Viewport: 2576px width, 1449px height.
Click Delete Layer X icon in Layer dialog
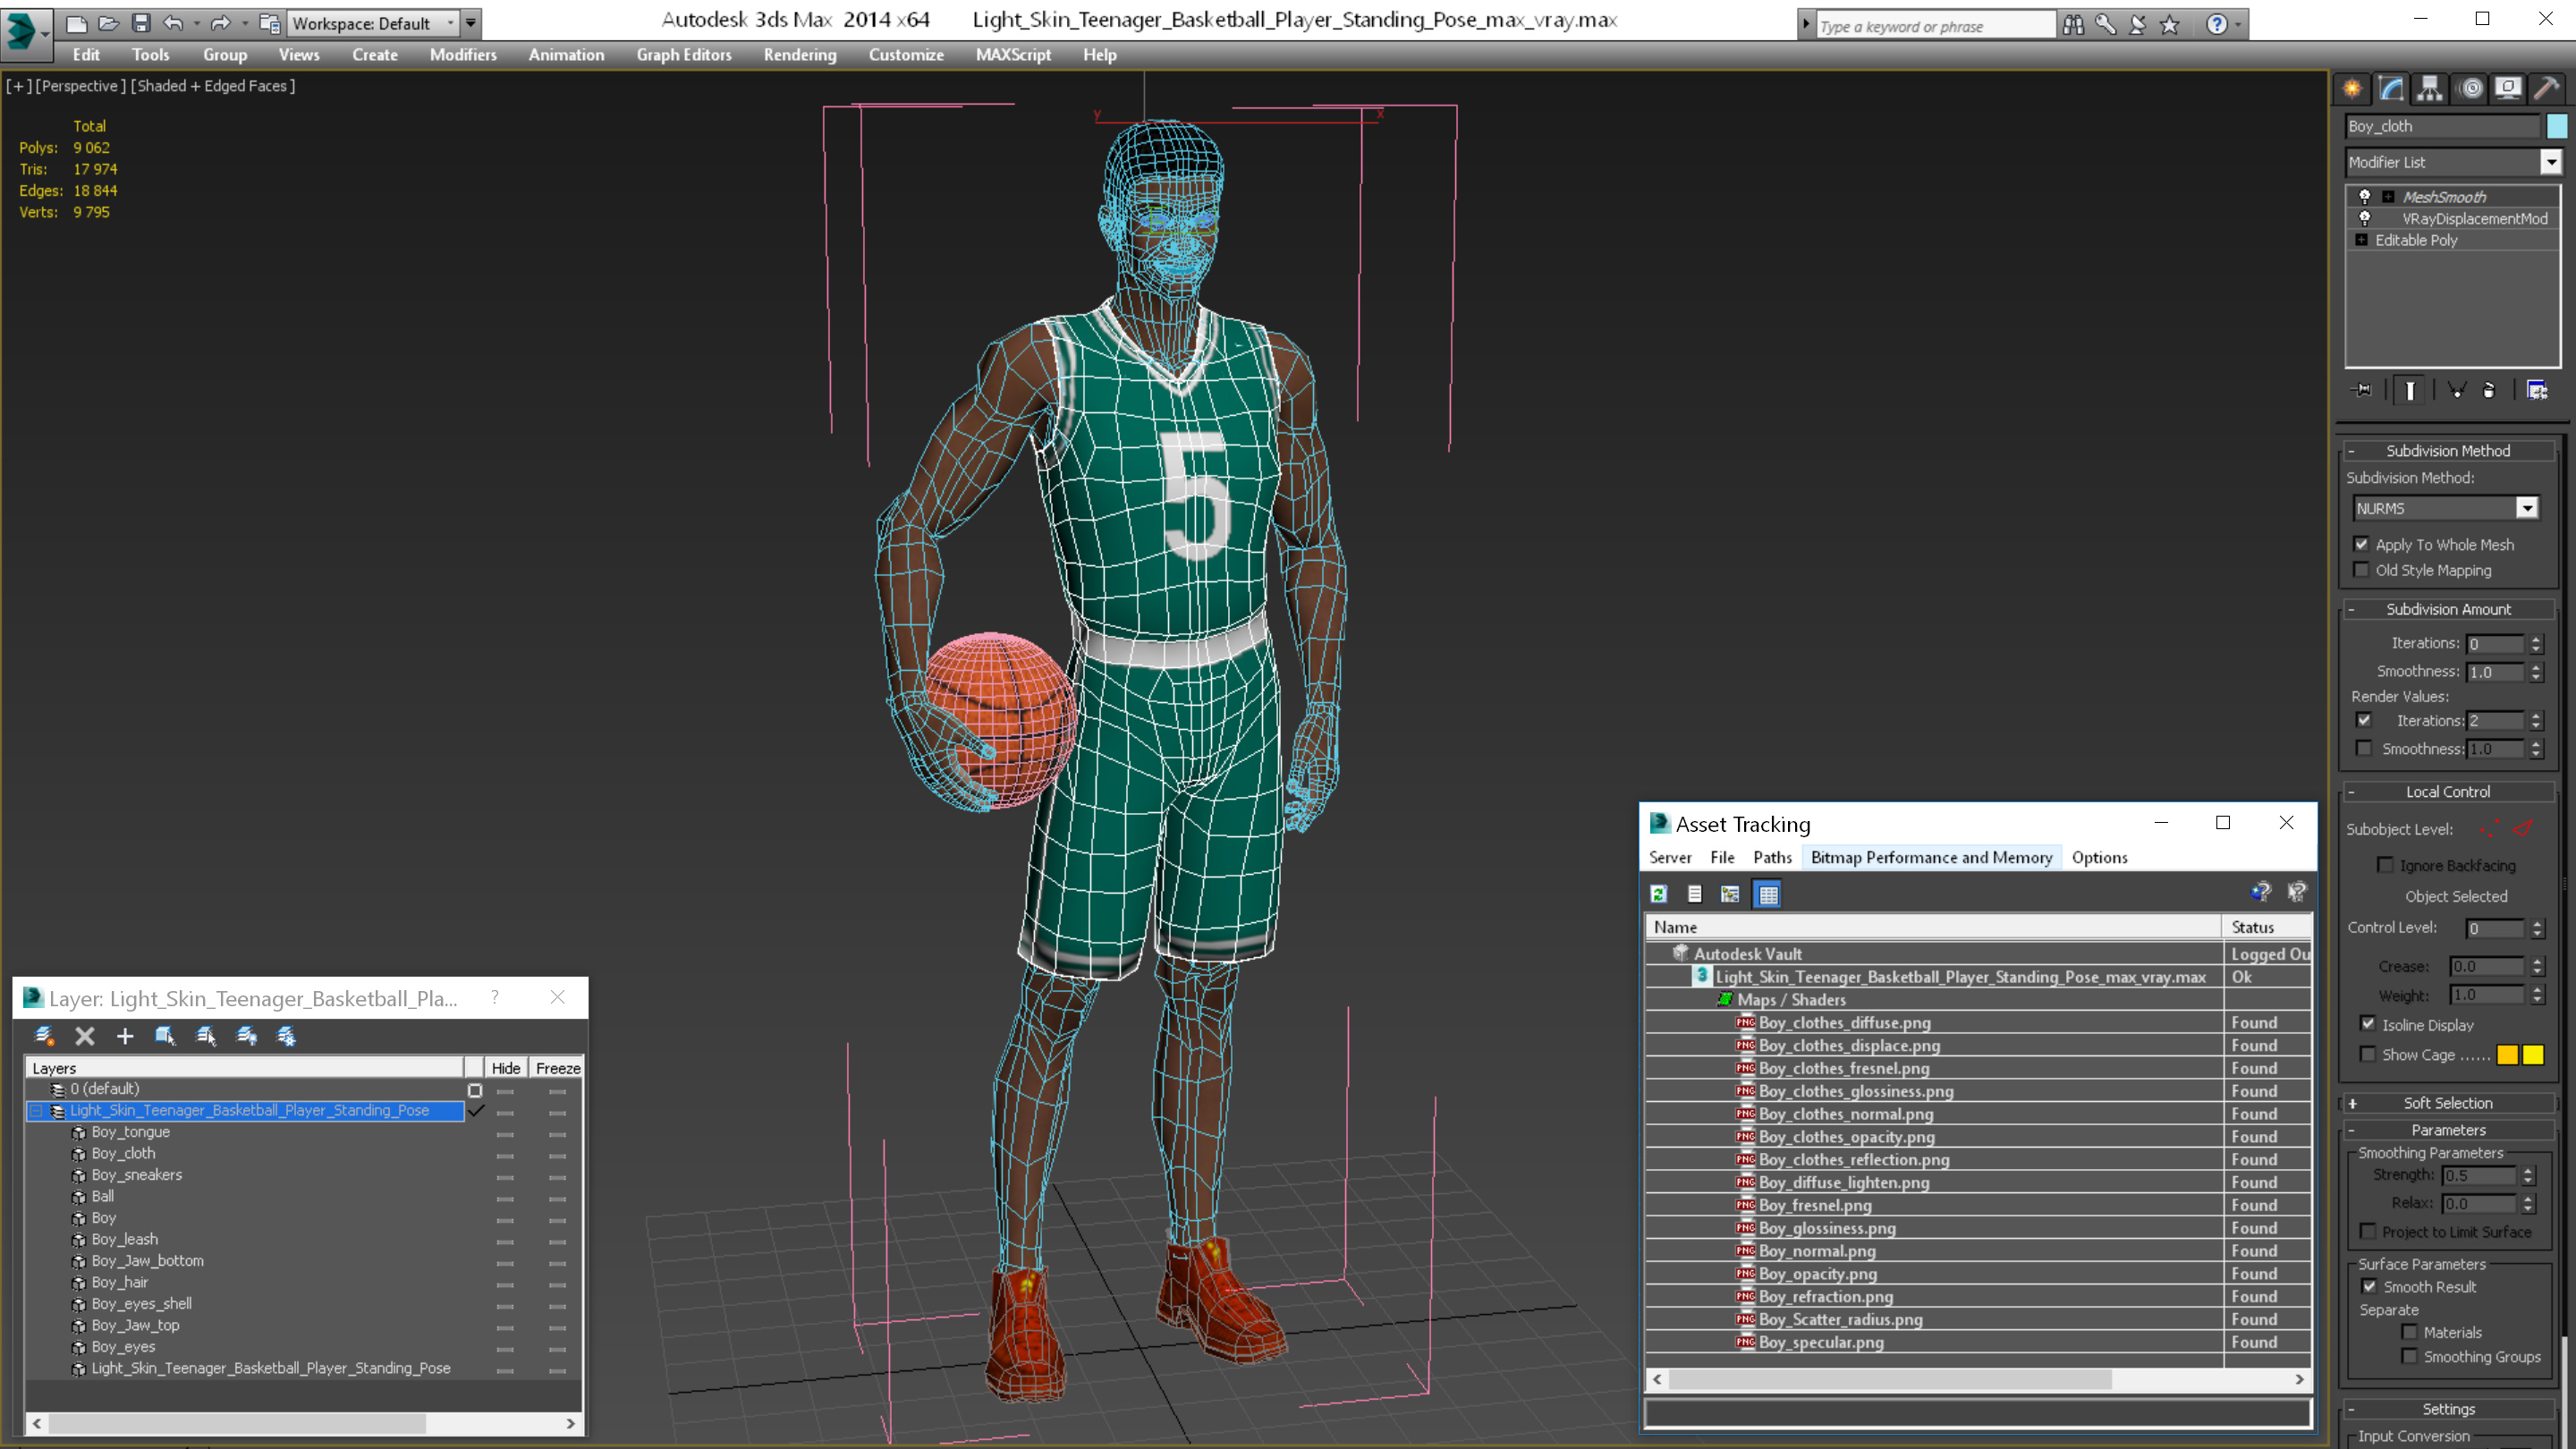tap(85, 1036)
